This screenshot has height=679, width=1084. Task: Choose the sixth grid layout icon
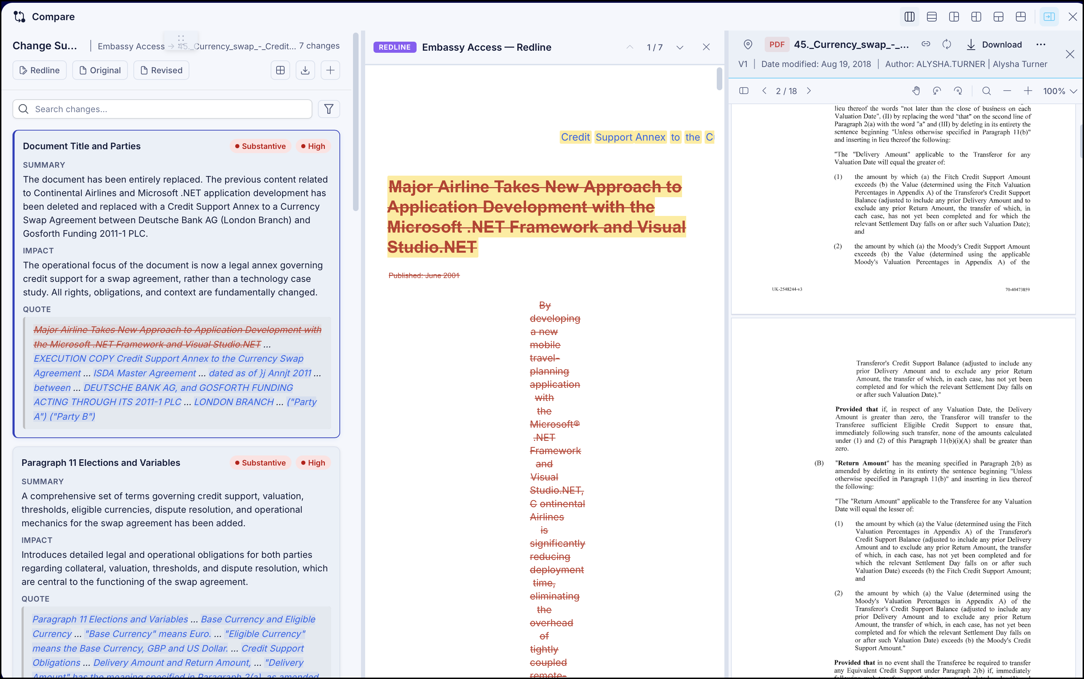pos(1021,17)
